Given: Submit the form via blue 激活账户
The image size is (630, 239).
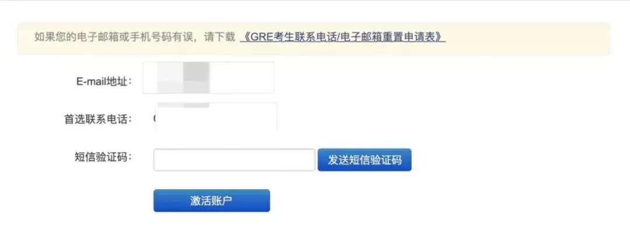Looking at the screenshot, I should point(212,201).
